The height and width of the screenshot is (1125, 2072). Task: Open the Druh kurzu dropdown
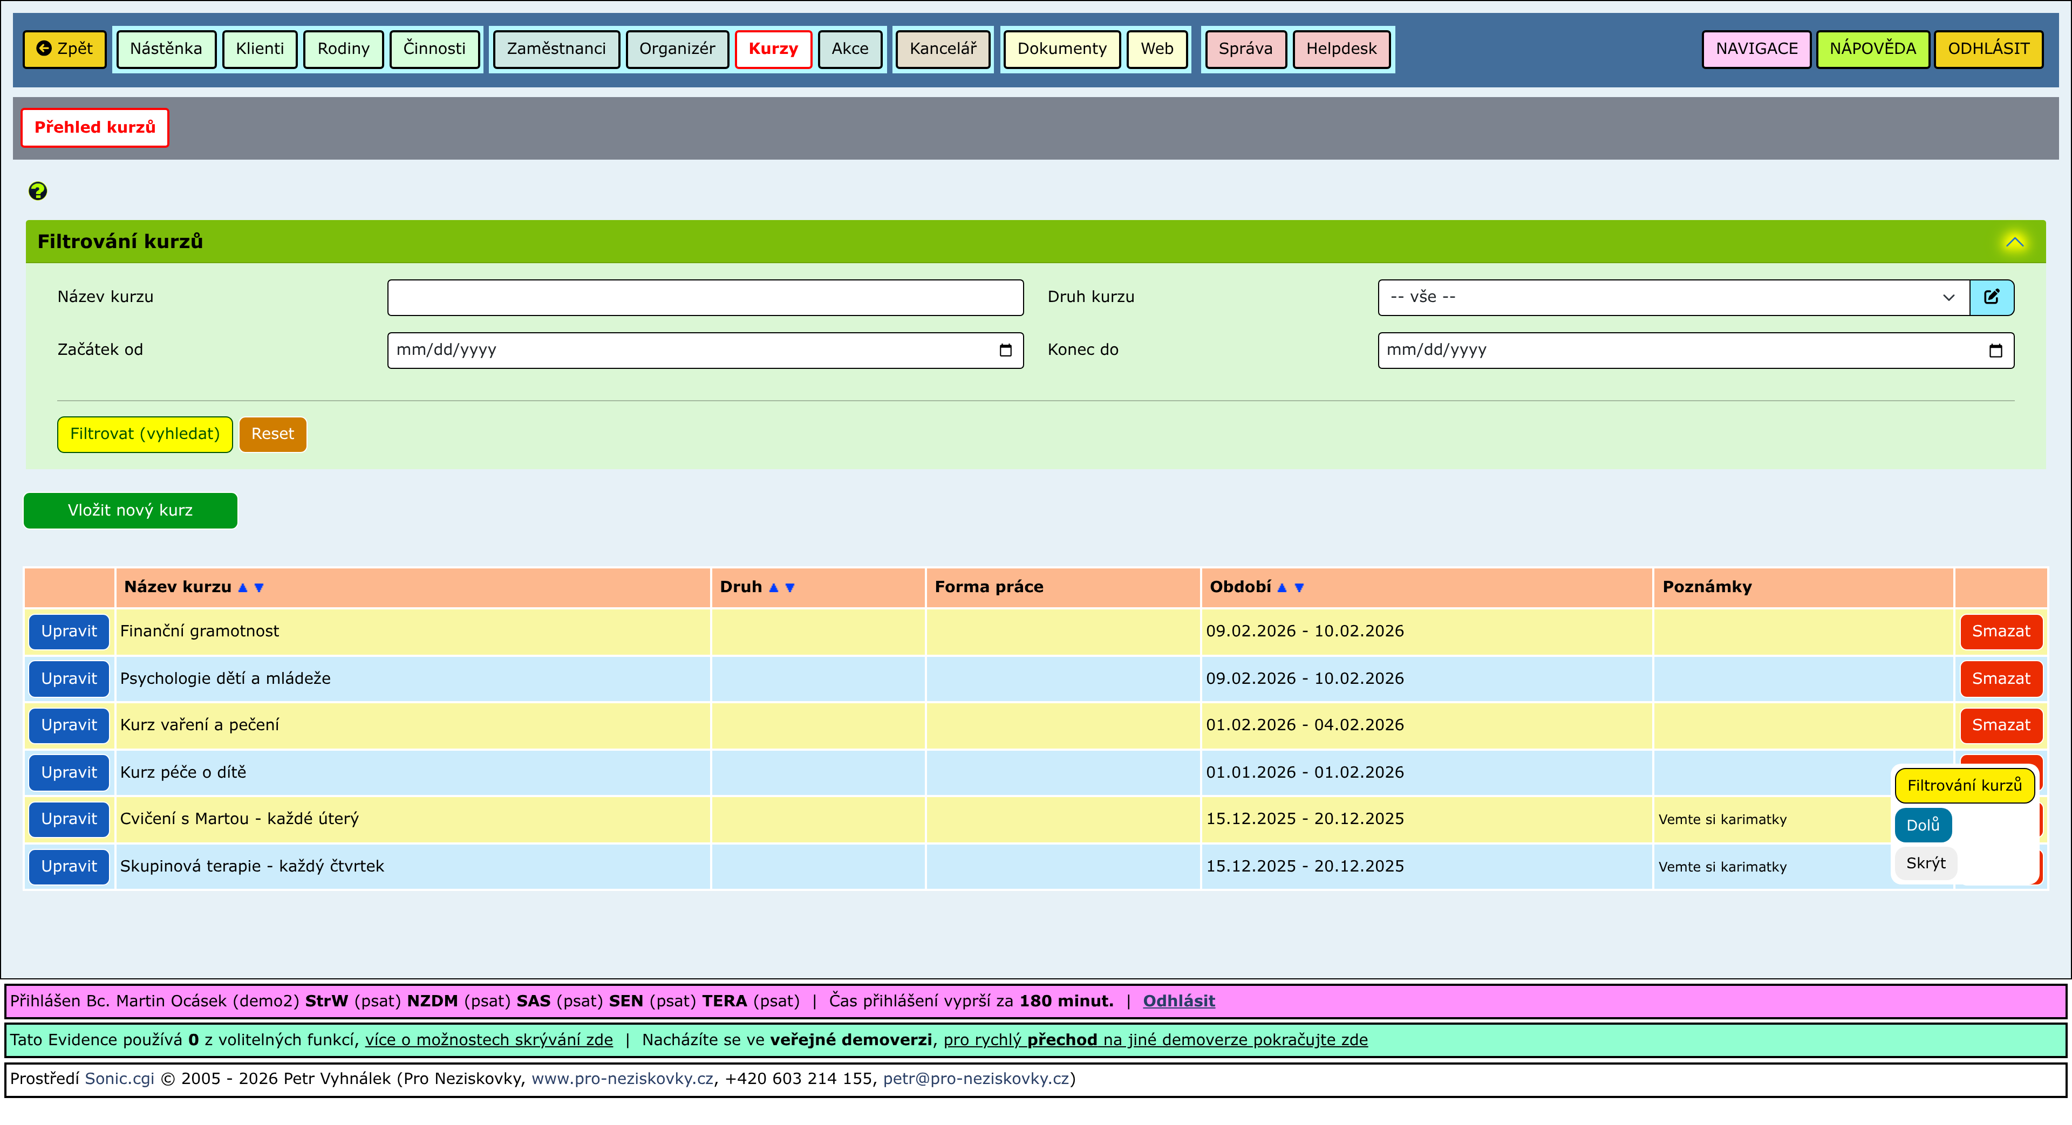[x=1673, y=297]
